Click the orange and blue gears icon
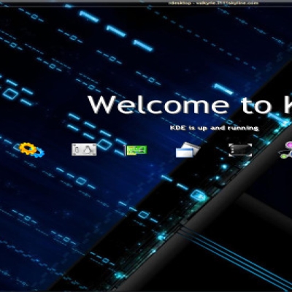The height and width of the screenshot is (292, 292). 32,150
